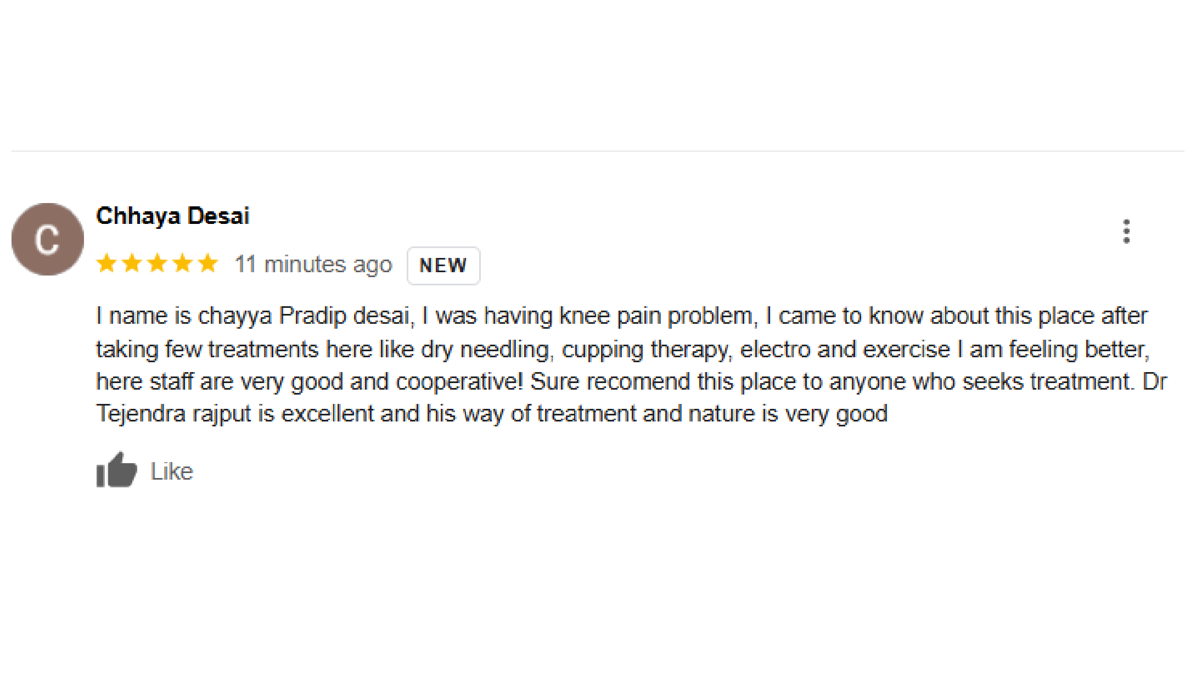Open the reviewer's profile avatar with letter C

pyautogui.click(x=47, y=238)
